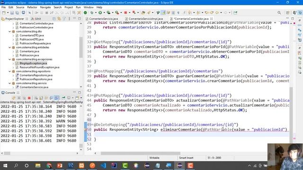Open the Refactor menu
The image size is (303, 170).
coord(32,8)
